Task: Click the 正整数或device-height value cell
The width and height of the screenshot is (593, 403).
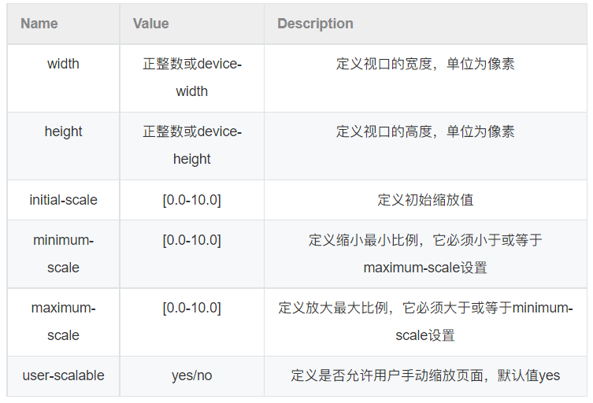Action: point(192,145)
